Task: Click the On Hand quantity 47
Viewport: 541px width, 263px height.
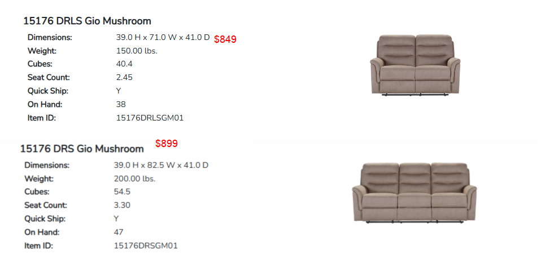Action: [119, 233]
